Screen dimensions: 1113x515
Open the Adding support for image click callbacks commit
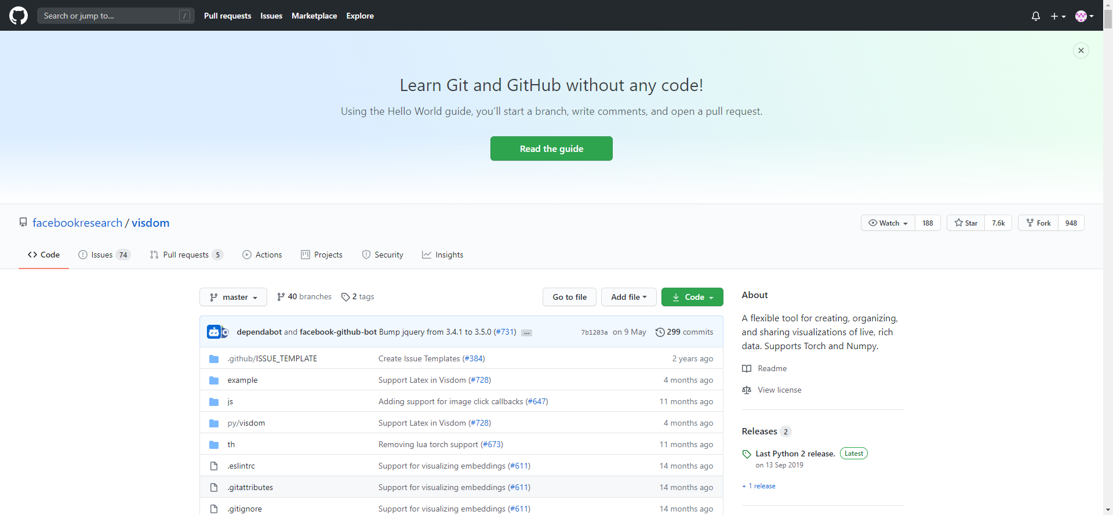coord(450,401)
